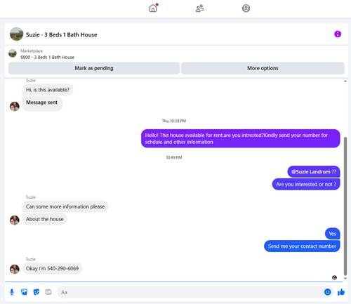Click the microphone voice clip icon
Screen dimensions: 351x304
click(12, 292)
